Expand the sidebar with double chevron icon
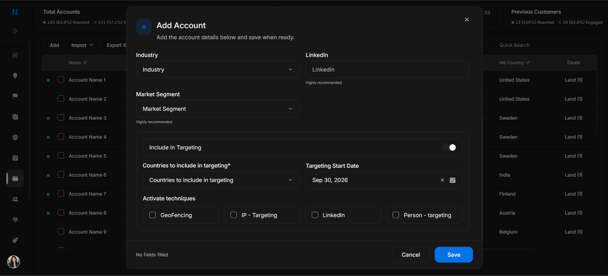Screen dimensions: 608x276 click(15, 31)
